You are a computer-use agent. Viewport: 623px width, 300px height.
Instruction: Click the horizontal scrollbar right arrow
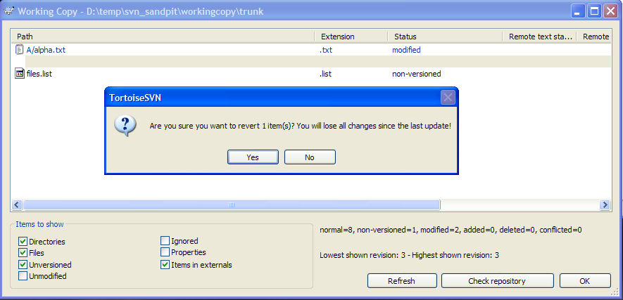pos(605,205)
